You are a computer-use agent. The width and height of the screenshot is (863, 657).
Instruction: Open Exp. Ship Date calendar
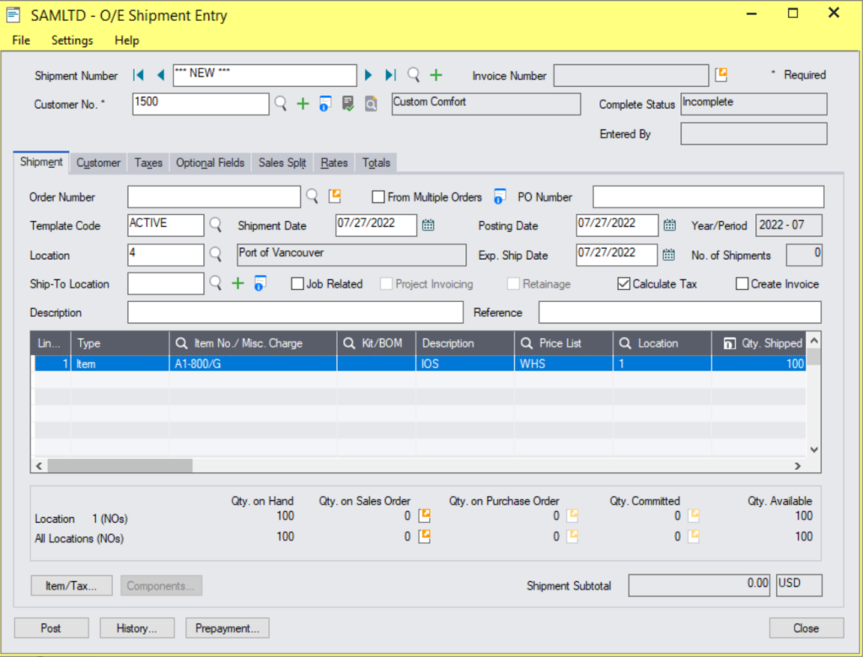coord(668,255)
